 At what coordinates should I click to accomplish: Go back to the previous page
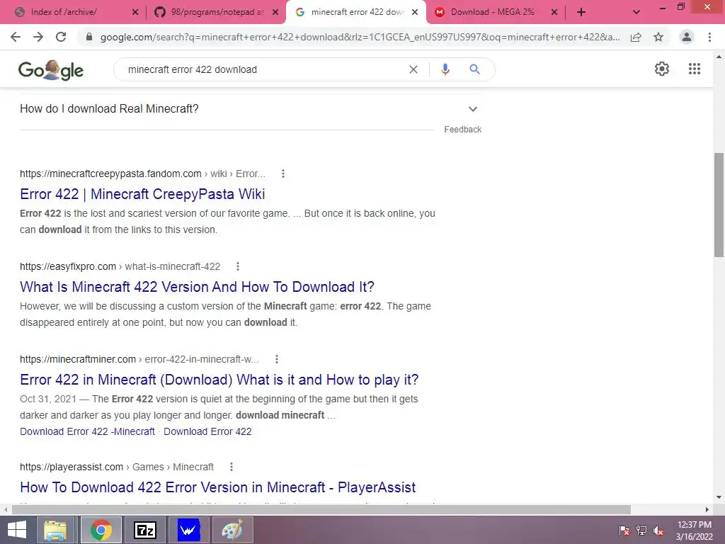16,37
